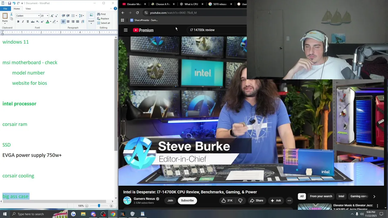
Task: Collapse the WordPad ribbon
Action: [111, 8]
